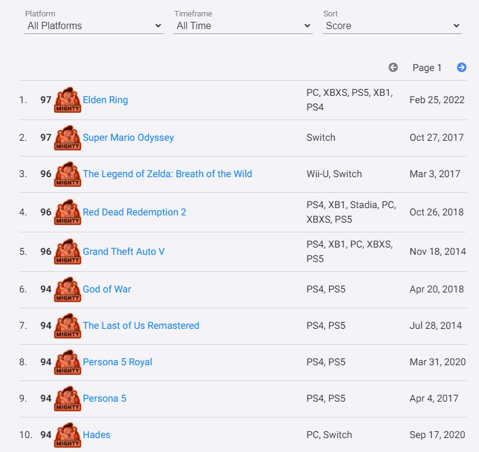Click the Page 1 indicator text
The image size is (479, 452).
click(x=427, y=67)
